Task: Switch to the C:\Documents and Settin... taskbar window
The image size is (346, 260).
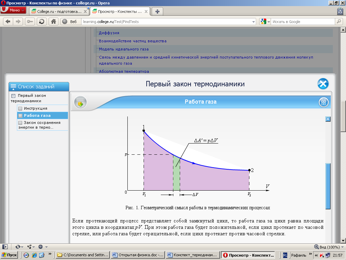Action: pos(82,255)
